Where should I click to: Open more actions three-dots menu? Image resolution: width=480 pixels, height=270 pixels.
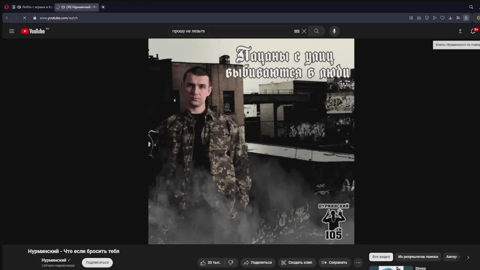pos(358,262)
